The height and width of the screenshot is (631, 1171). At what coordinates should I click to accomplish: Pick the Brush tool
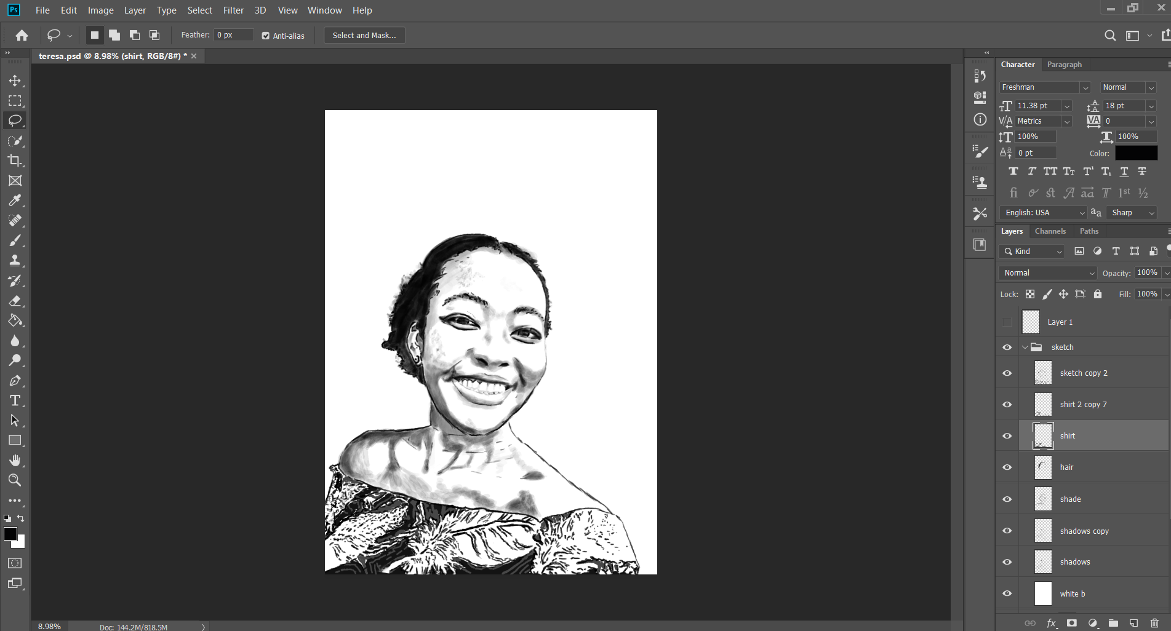[15, 240]
